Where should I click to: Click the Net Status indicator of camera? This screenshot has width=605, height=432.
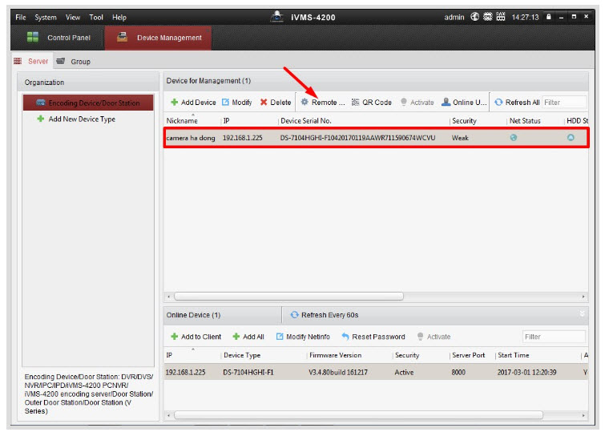[514, 138]
